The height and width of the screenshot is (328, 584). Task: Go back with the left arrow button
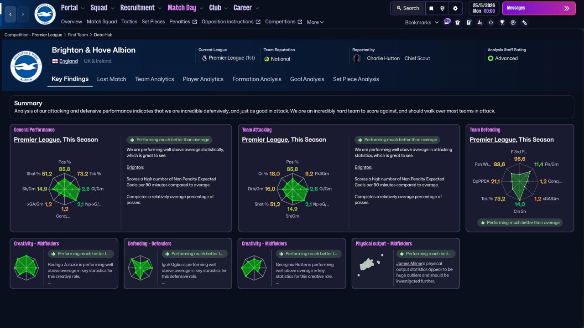(x=10, y=14)
